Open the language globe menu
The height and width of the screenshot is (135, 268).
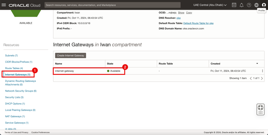(256, 5)
